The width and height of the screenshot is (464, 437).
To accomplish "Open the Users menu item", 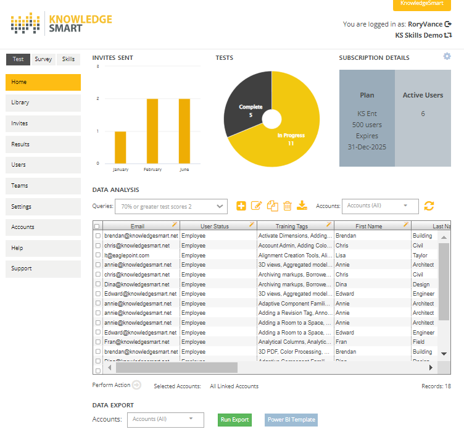I will tap(43, 165).
